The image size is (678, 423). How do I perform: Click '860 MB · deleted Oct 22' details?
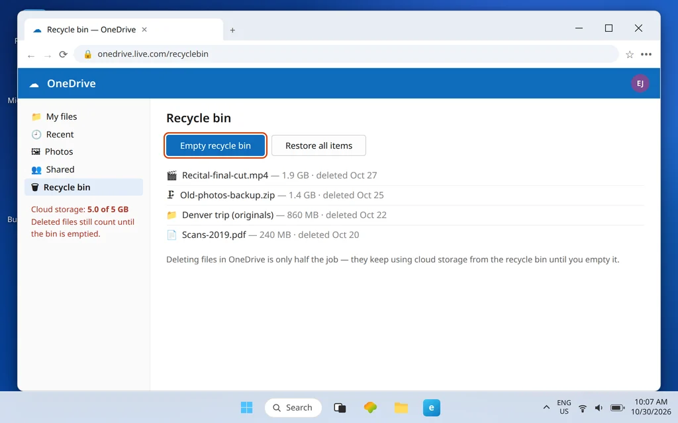[x=337, y=215]
